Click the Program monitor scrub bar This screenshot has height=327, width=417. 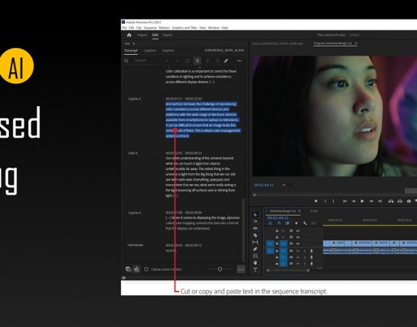335,195
